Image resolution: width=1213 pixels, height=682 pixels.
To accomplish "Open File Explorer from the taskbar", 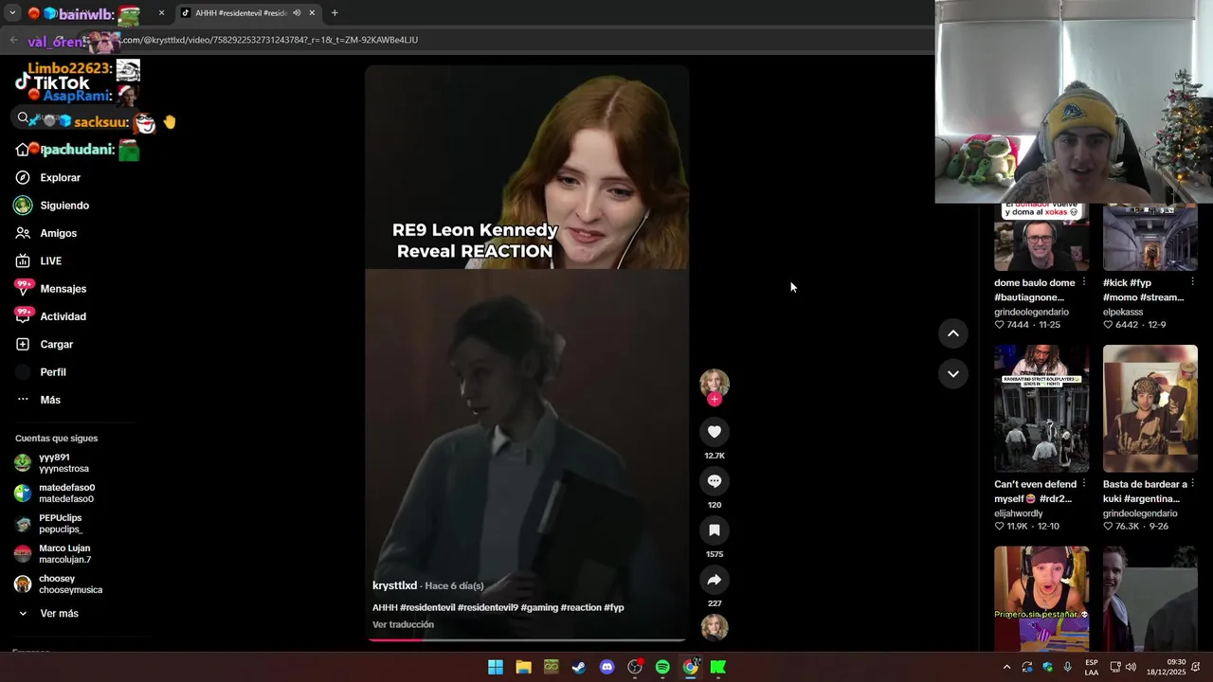I will [523, 667].
